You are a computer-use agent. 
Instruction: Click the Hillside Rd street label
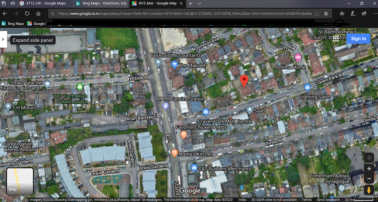tap(139, 78)
